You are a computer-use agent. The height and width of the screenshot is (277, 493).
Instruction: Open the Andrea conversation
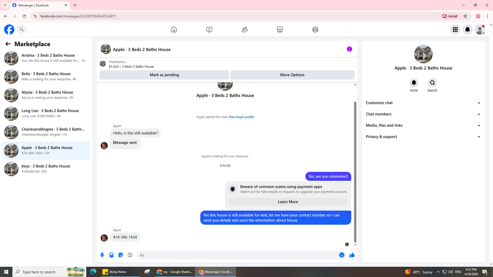coord(46,58)
